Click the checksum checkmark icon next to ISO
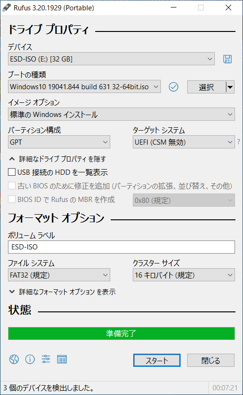This screenshot has width=243, height=395. point(173,87)
